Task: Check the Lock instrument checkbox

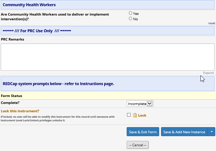Action: click(129, 115)
